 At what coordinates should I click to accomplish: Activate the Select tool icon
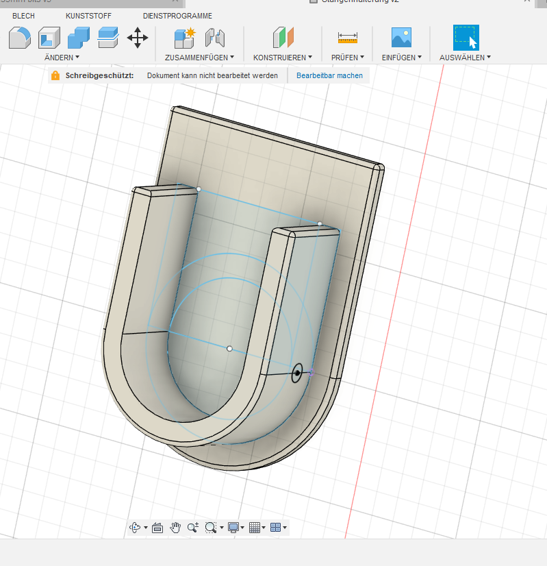click(x=466, y=38)
